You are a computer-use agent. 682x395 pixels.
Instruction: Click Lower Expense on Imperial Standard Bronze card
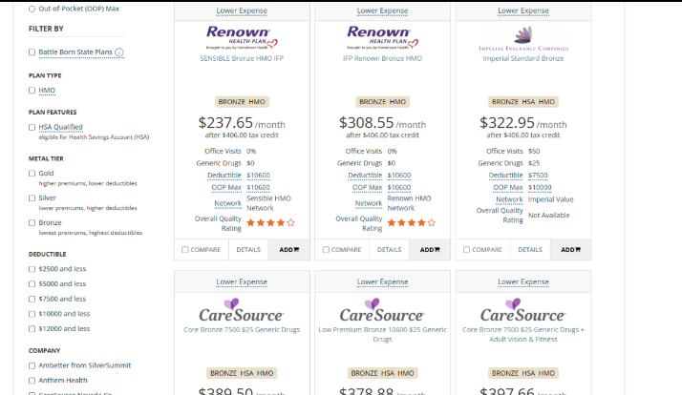[x=523, y=10]
